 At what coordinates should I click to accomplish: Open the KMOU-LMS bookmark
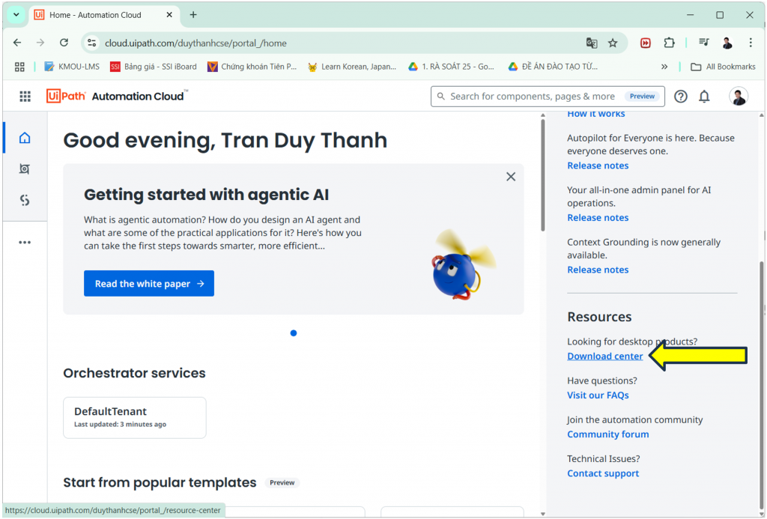[72, 67]
